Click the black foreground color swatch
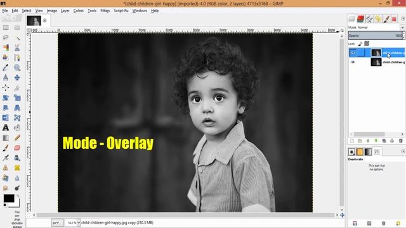Viewport: 406px width, 228px height. tap(9, 198)
